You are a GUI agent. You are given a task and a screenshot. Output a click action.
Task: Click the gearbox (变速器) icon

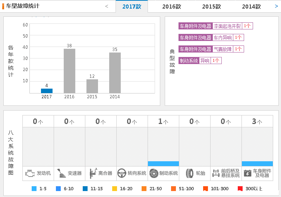[x=61, y=173]
